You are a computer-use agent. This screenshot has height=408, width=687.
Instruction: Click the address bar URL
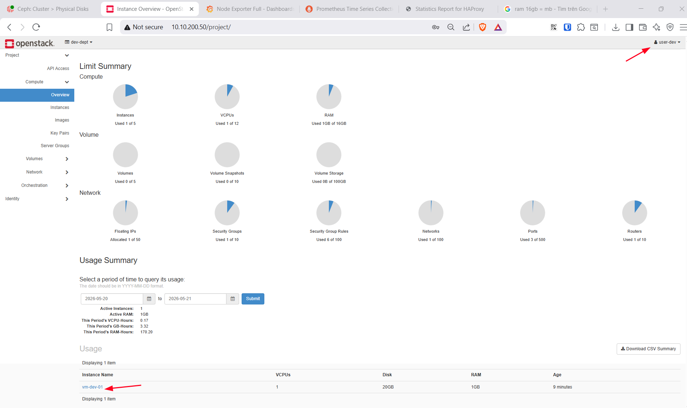[201, 27]
